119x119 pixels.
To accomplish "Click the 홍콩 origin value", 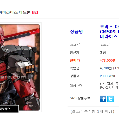I will [103, 52].
